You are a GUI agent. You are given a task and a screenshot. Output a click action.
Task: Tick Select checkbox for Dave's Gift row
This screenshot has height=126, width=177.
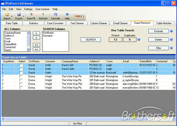click(21, 65)
